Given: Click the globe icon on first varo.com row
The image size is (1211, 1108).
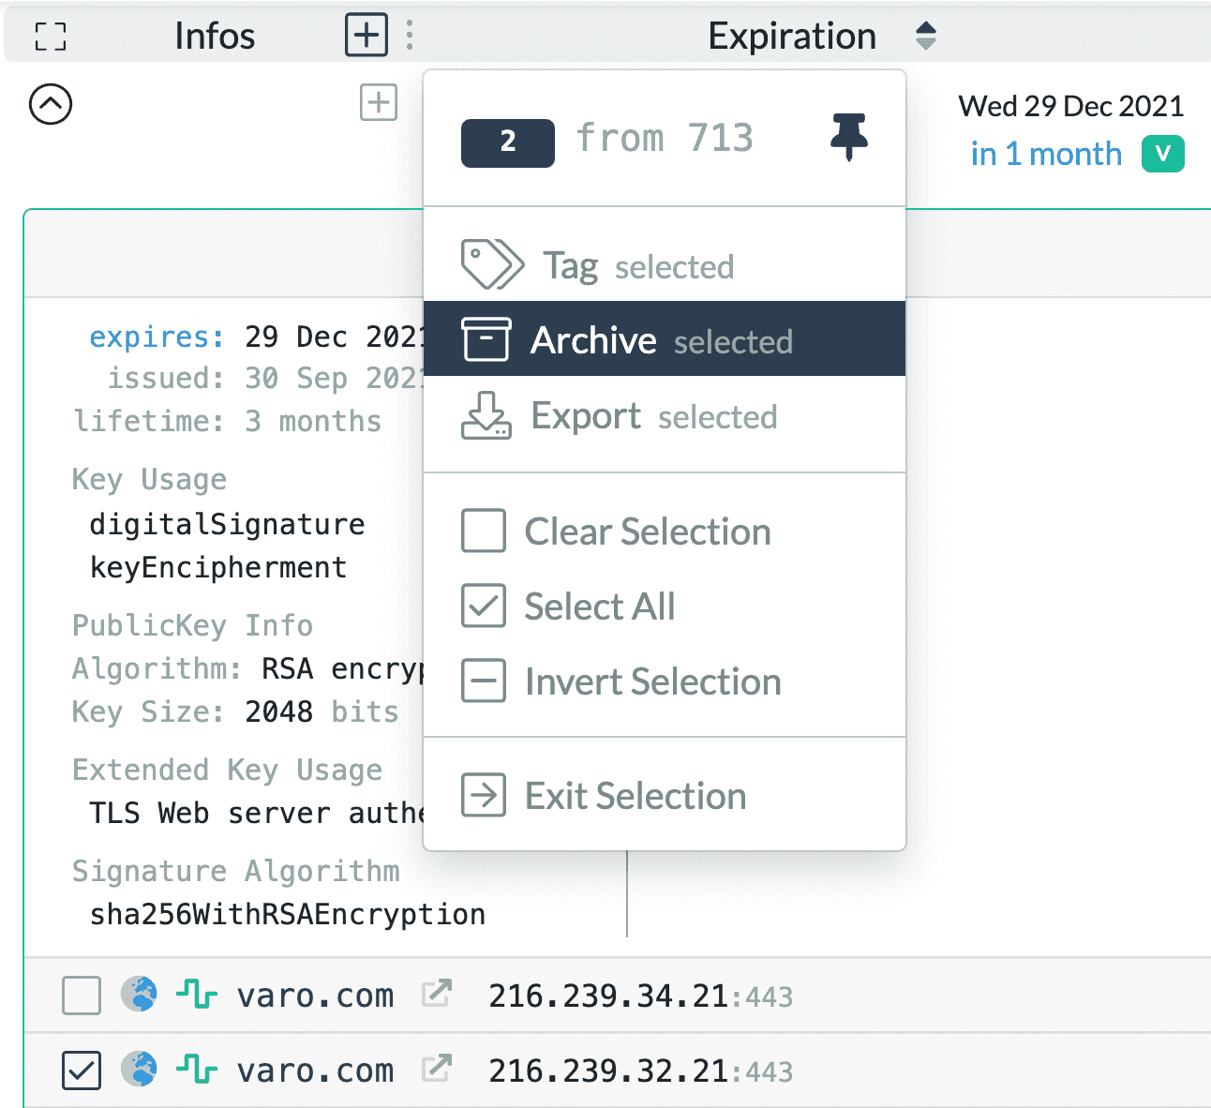Looking at the screenshot, I should (139, 995).
